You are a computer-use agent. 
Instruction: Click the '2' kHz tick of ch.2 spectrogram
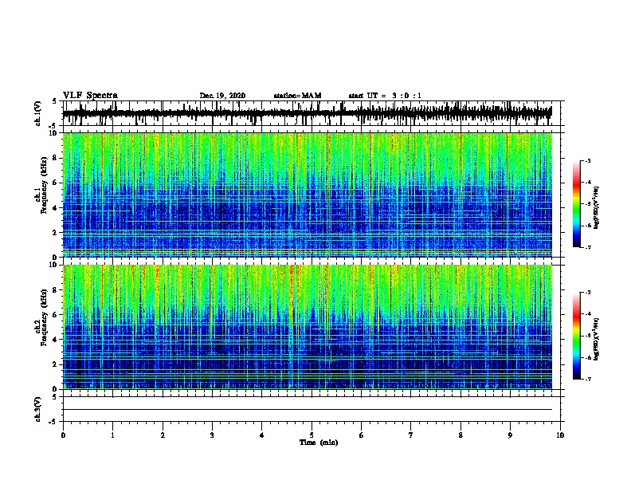[x=56, y=364]
